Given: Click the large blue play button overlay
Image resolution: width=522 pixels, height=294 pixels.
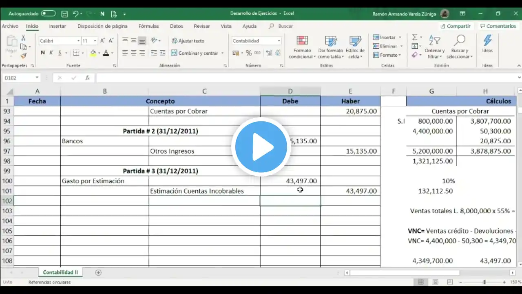Looking at the screenshot, I should 261,147.
